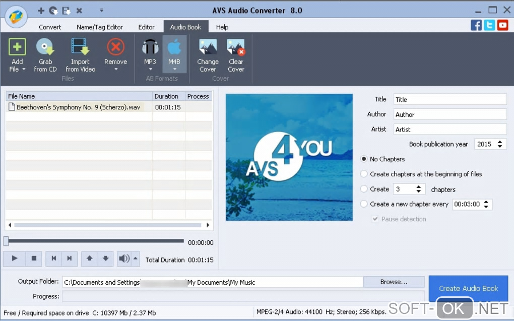The width and height of the screenshot is (514, 321).
Task: Expand the Remove dropdown arrow
Action: click(x=116, y=69)
